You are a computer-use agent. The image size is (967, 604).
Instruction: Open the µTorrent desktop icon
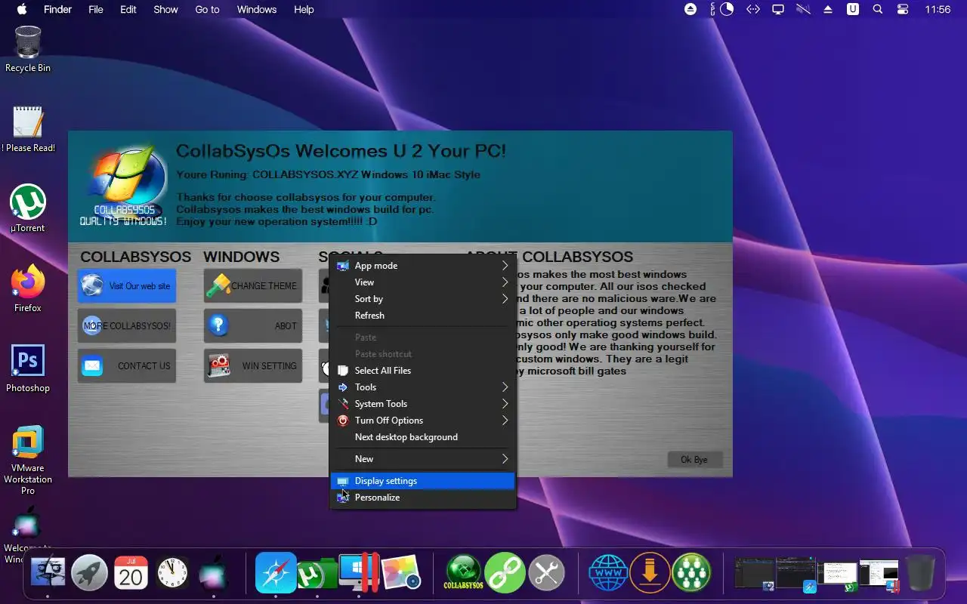click(x=28, y=209)
